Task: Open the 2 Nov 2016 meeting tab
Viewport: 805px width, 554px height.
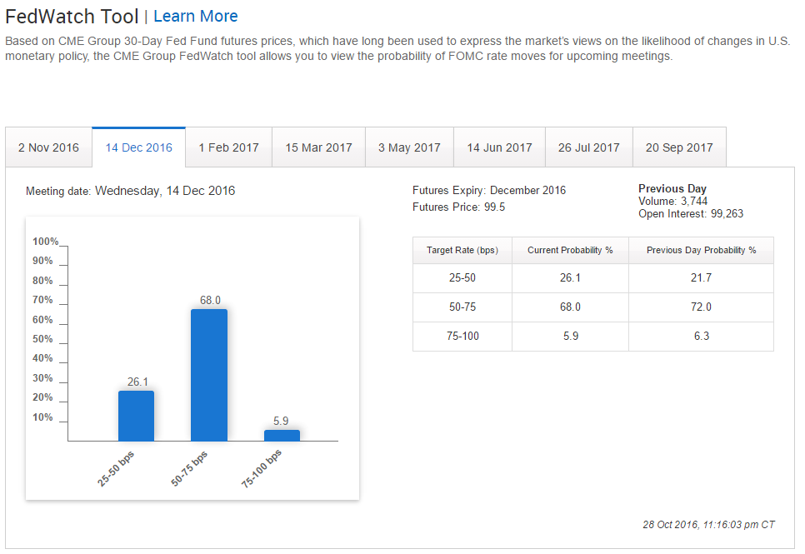Action: coord(48,147)
